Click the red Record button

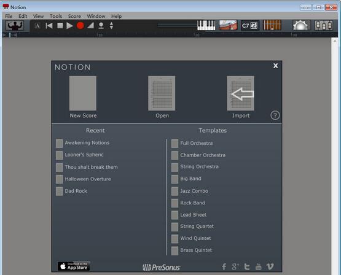point(80,26)
